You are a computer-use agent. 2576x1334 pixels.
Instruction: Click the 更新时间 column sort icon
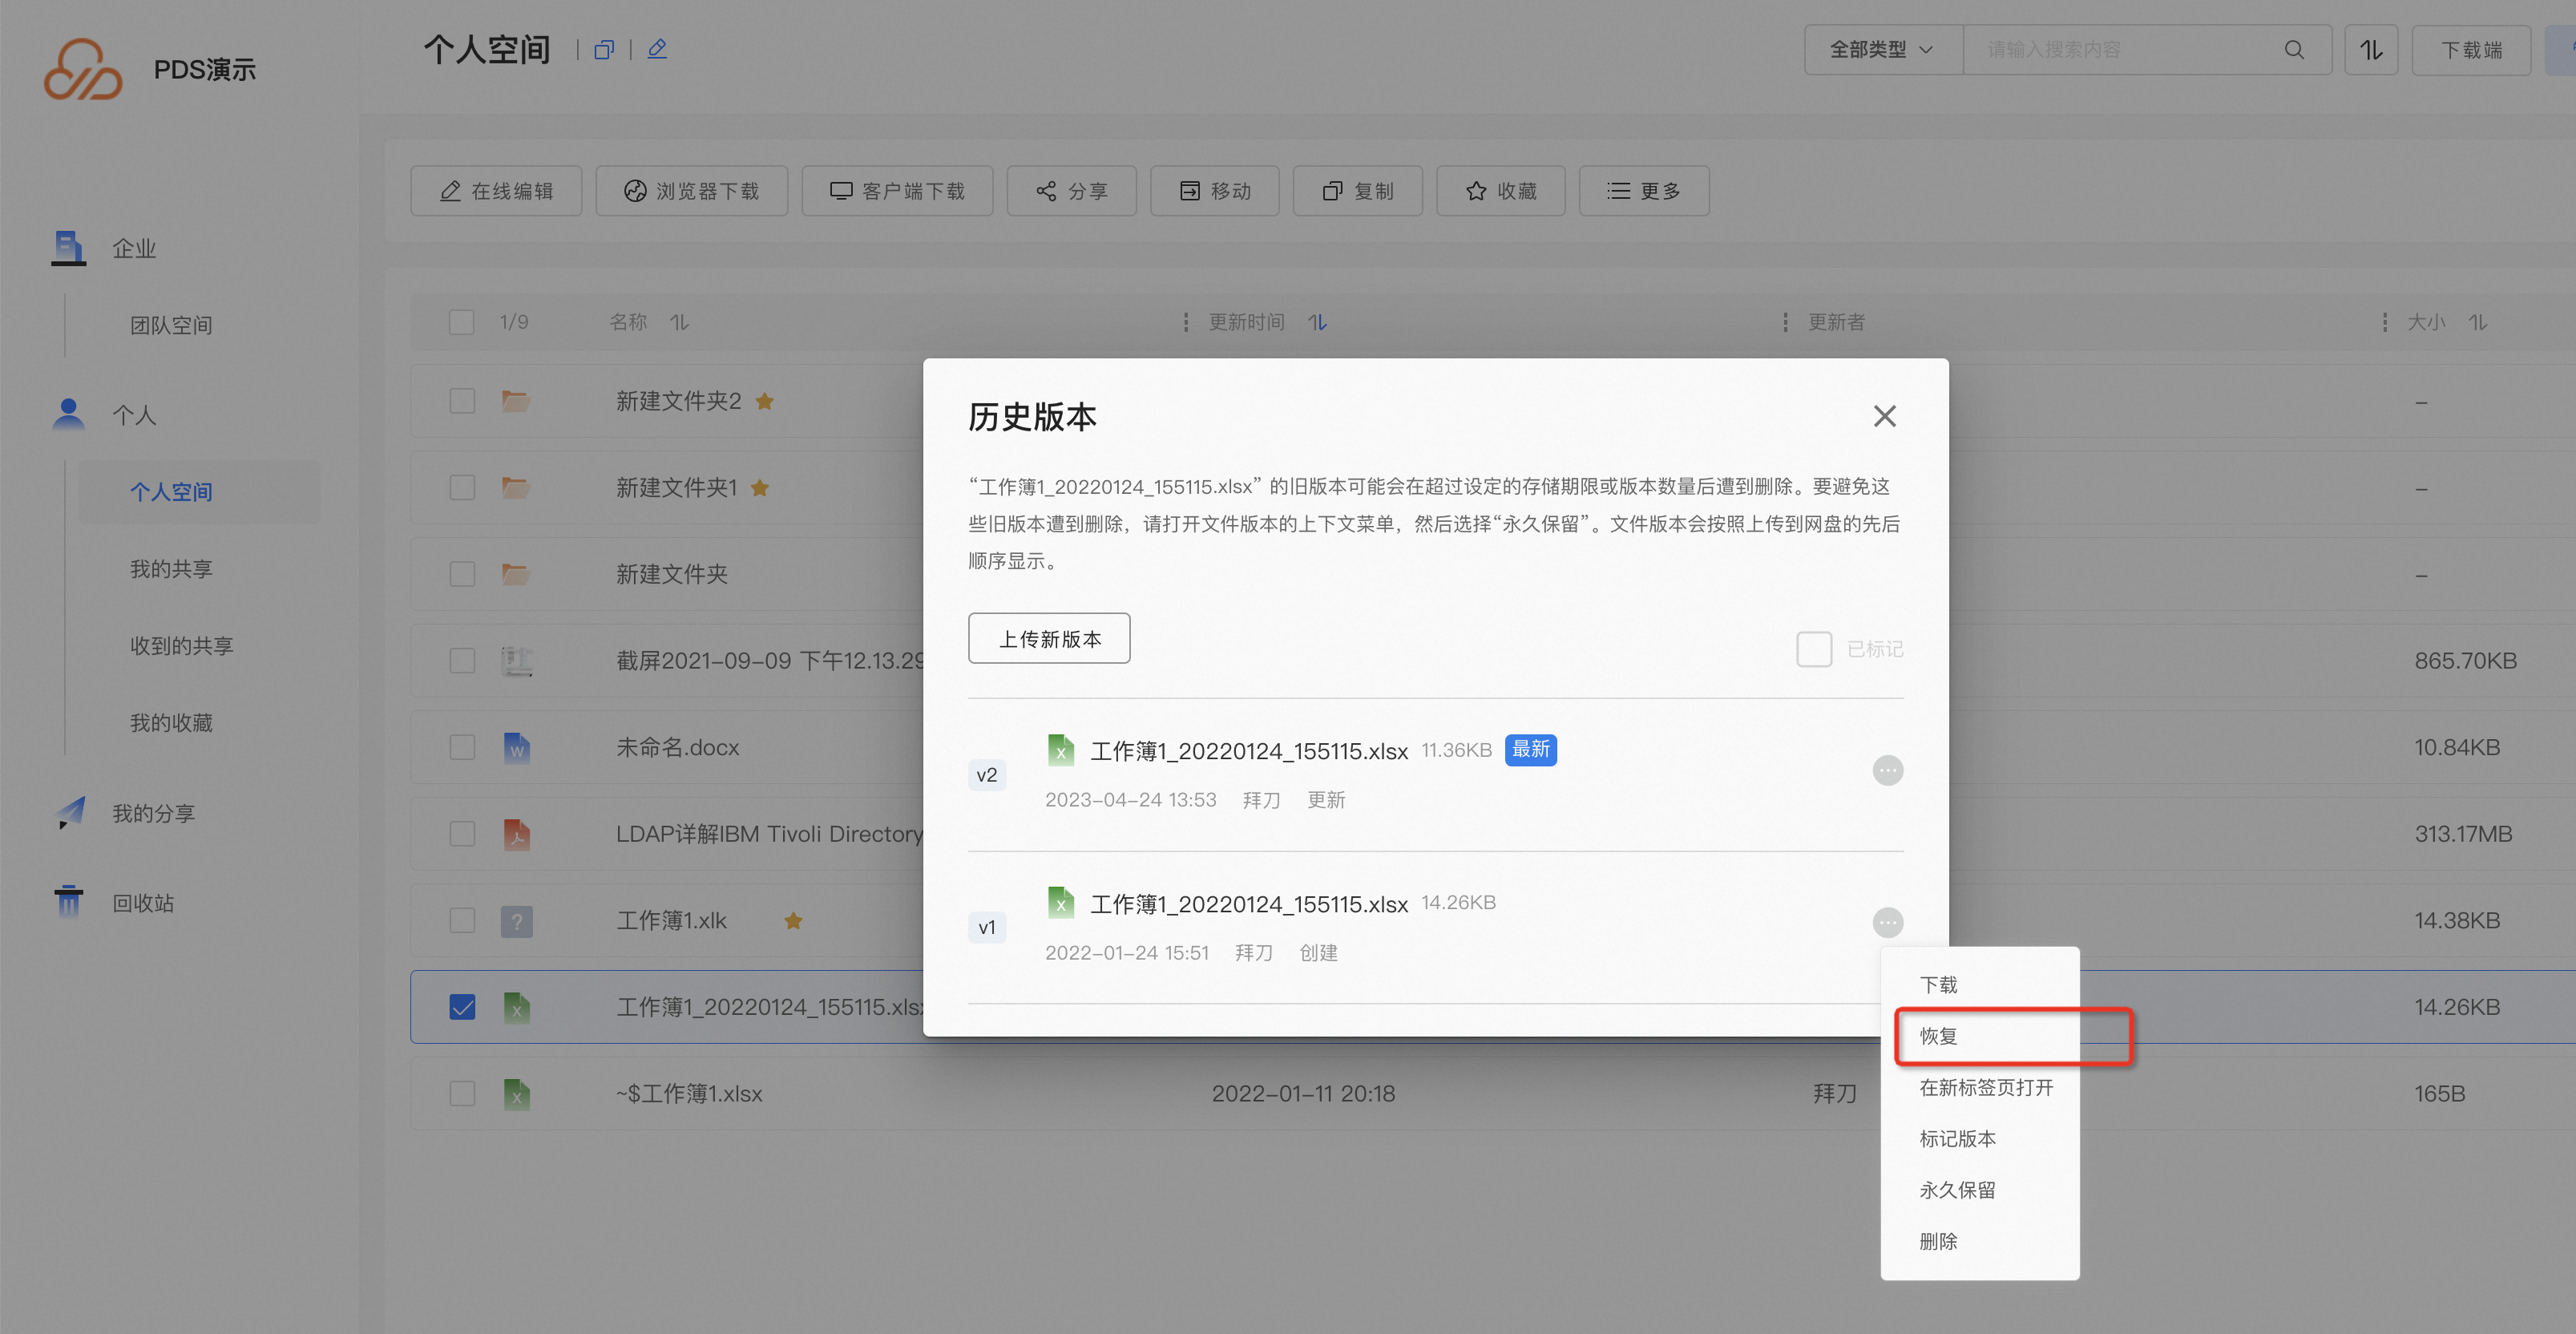pos(1318,322)
